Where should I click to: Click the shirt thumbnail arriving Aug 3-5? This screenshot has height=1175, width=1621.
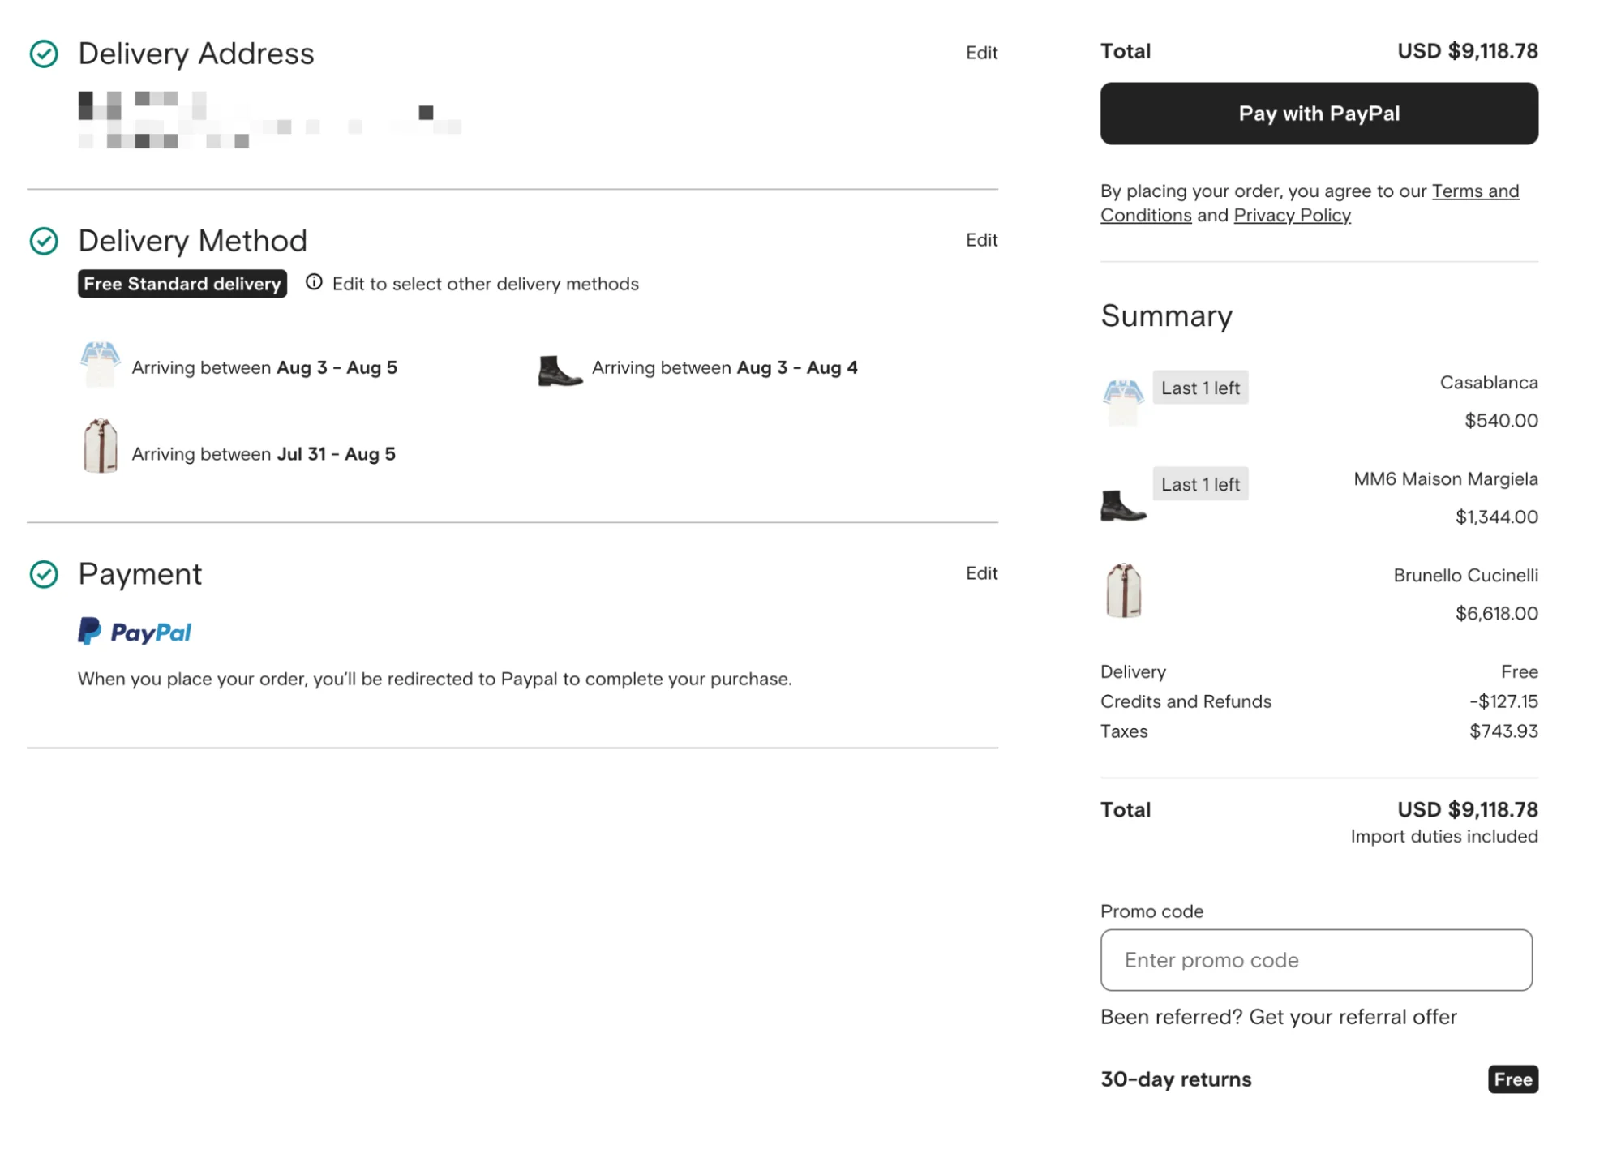(100, 365)
